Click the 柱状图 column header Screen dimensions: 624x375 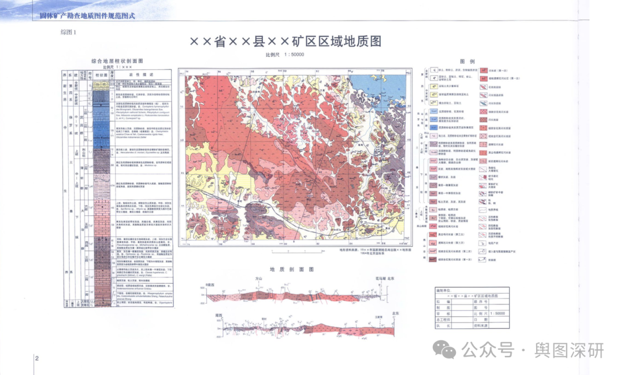101,74
